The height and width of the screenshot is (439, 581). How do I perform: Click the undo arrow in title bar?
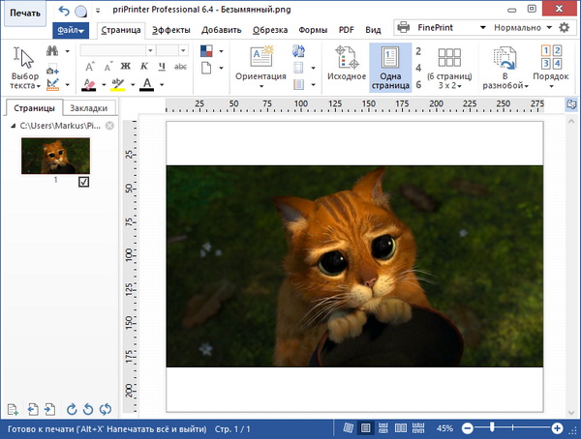[64, 11]
